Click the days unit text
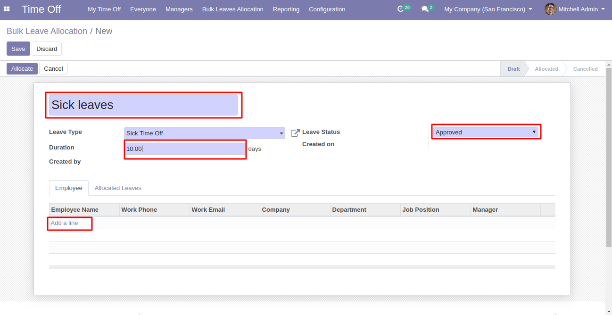 pos(255,149)
